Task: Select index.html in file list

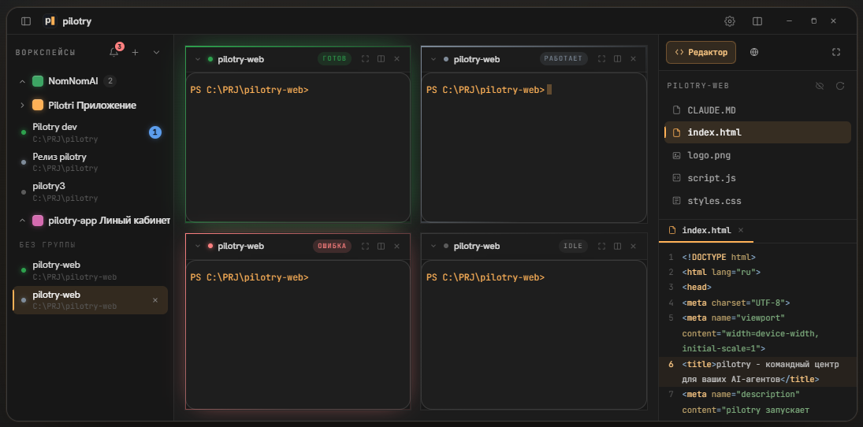Action: point(757,132)
